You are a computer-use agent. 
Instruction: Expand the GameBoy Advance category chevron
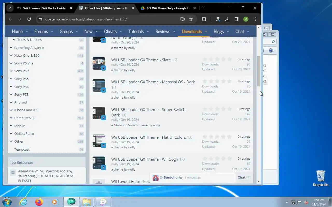click(11, 48)
